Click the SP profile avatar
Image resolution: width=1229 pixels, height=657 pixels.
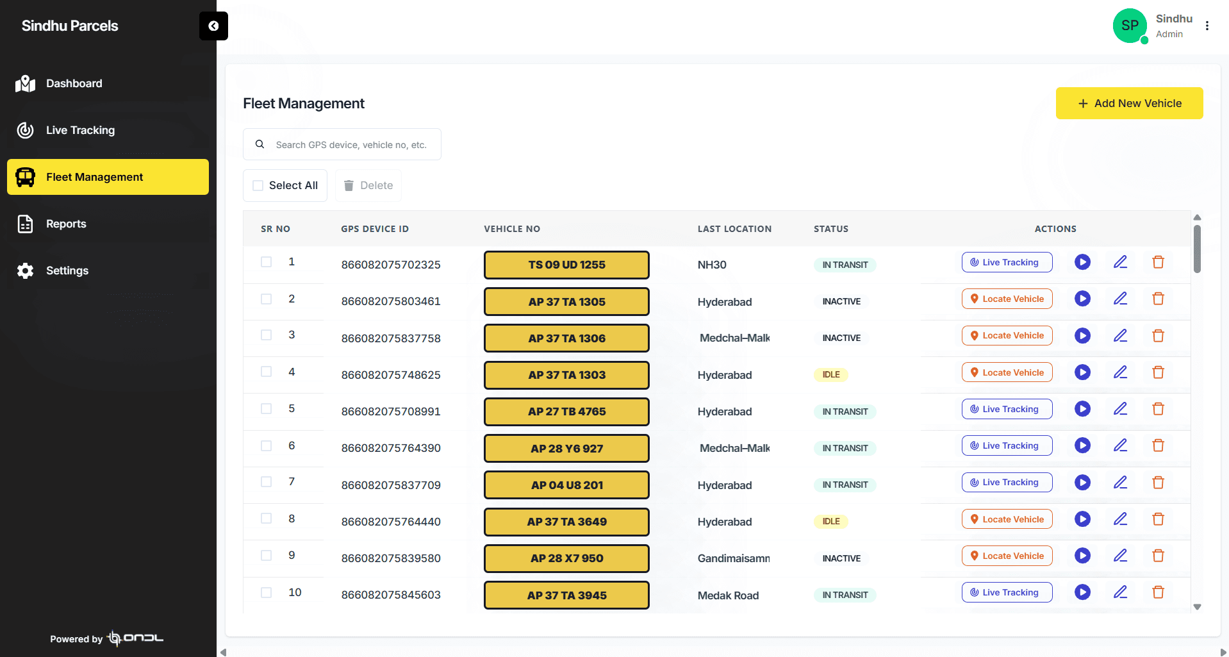tap(1130, 26)
